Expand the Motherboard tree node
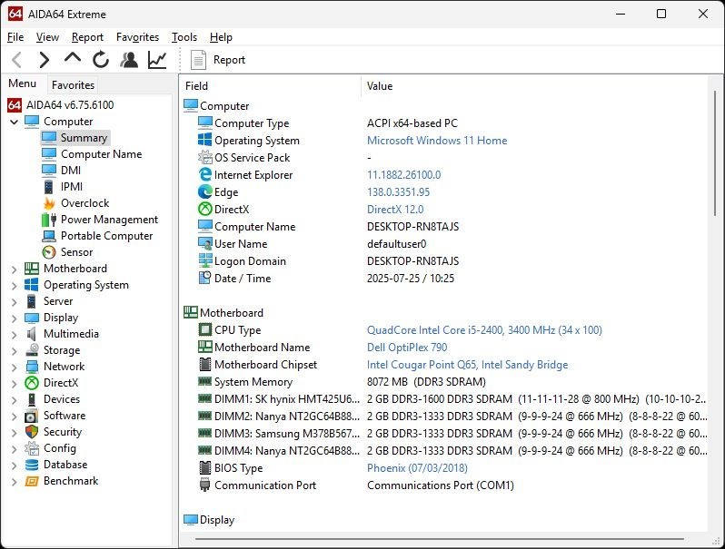The width and height of the screenshot is (725, 549). pos(15,270)
